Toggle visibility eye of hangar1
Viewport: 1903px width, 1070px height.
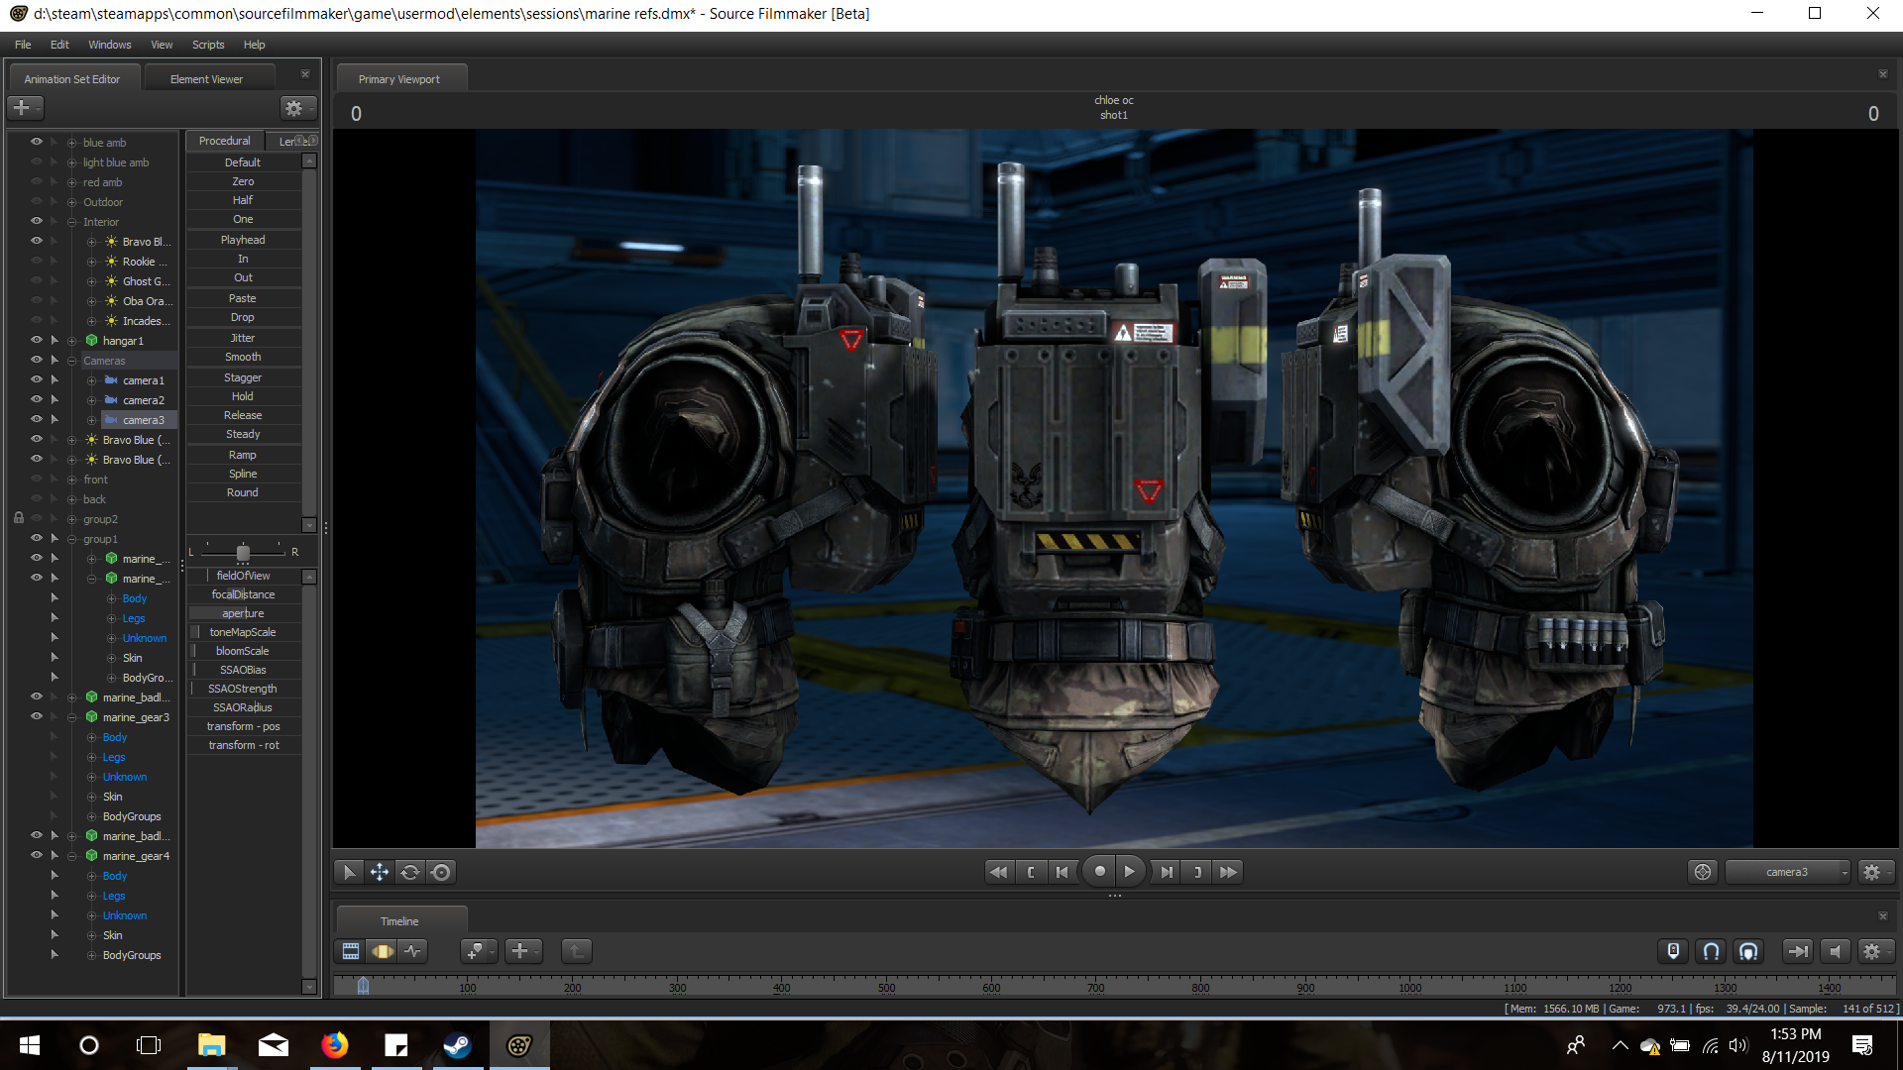(37, 340)
